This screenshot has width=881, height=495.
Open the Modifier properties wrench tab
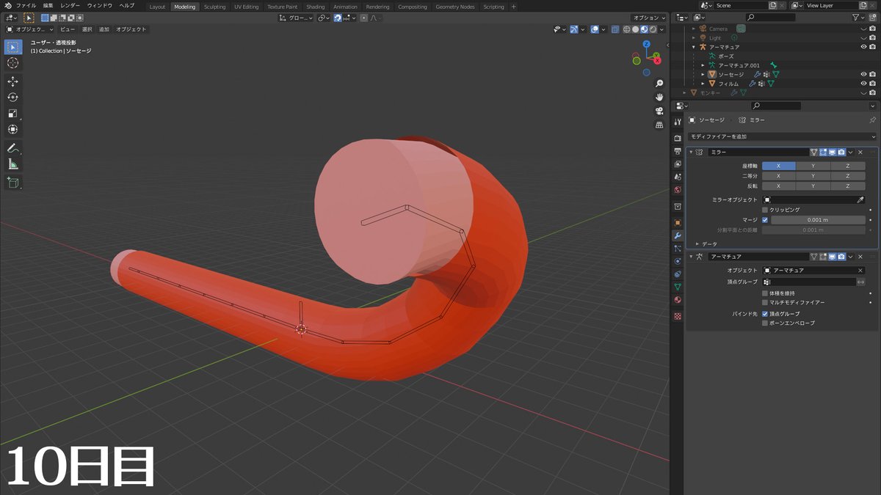[678, 235]
